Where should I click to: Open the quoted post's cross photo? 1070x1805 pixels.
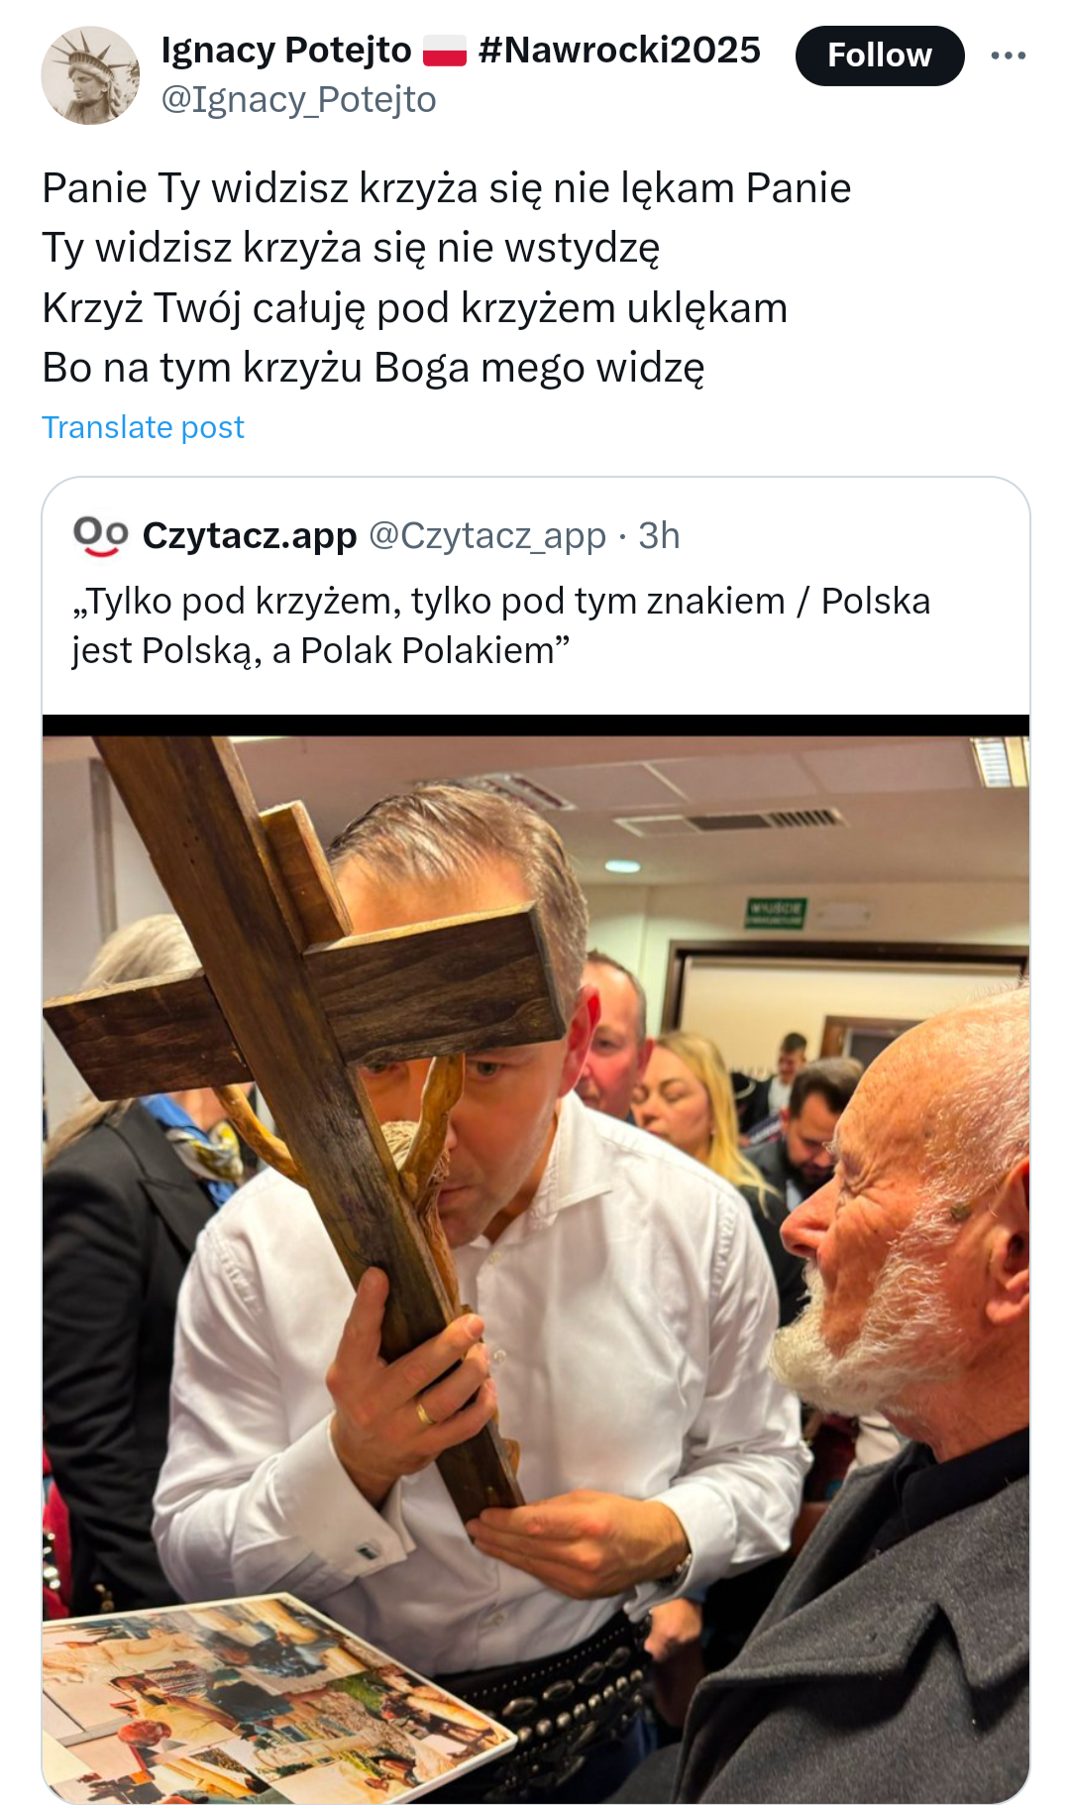click(535, 1259)
